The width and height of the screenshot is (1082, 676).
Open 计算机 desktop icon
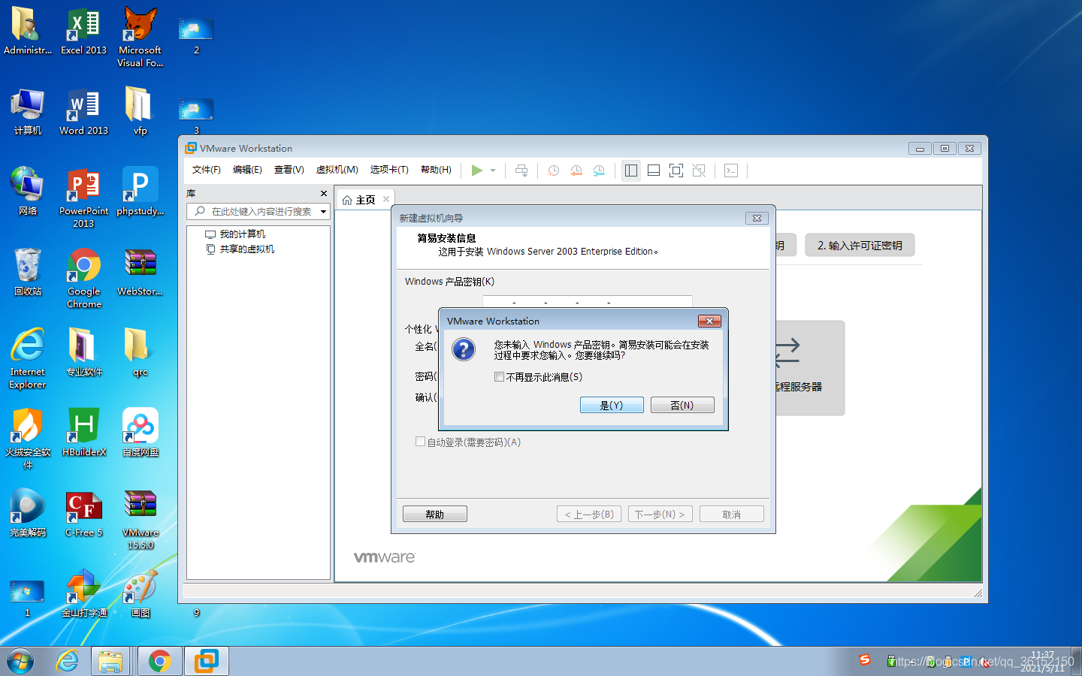tap(28, 112)
